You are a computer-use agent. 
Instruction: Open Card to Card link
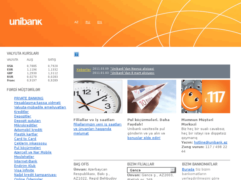tap(25, 139)
